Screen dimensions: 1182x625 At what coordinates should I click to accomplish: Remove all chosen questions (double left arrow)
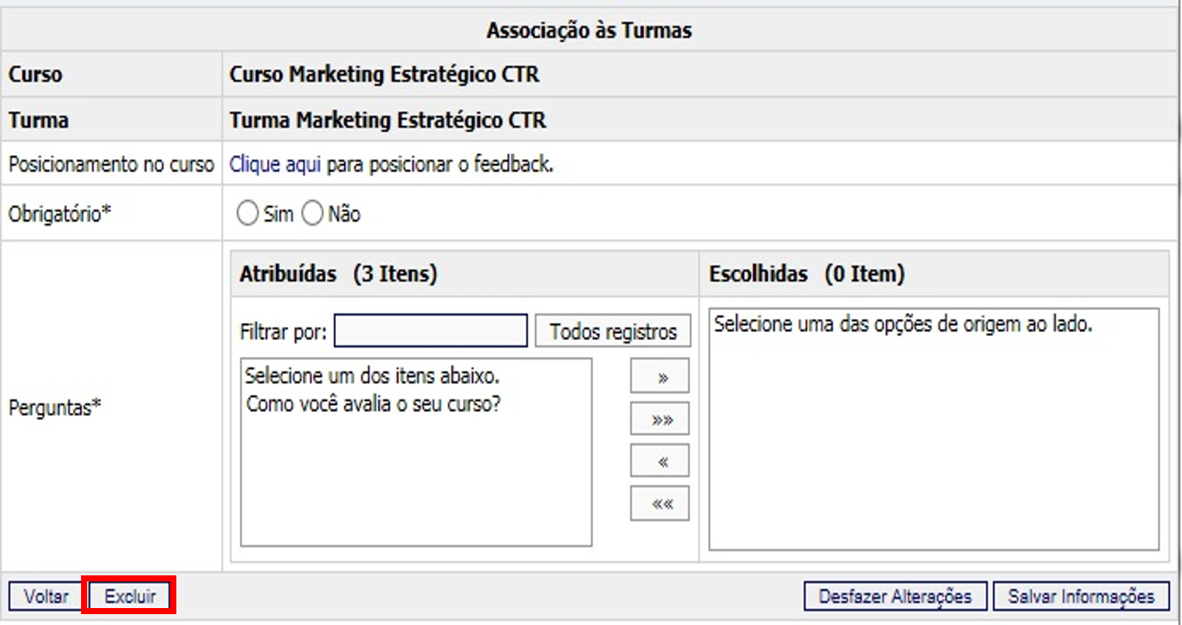(x=659, y=504)
